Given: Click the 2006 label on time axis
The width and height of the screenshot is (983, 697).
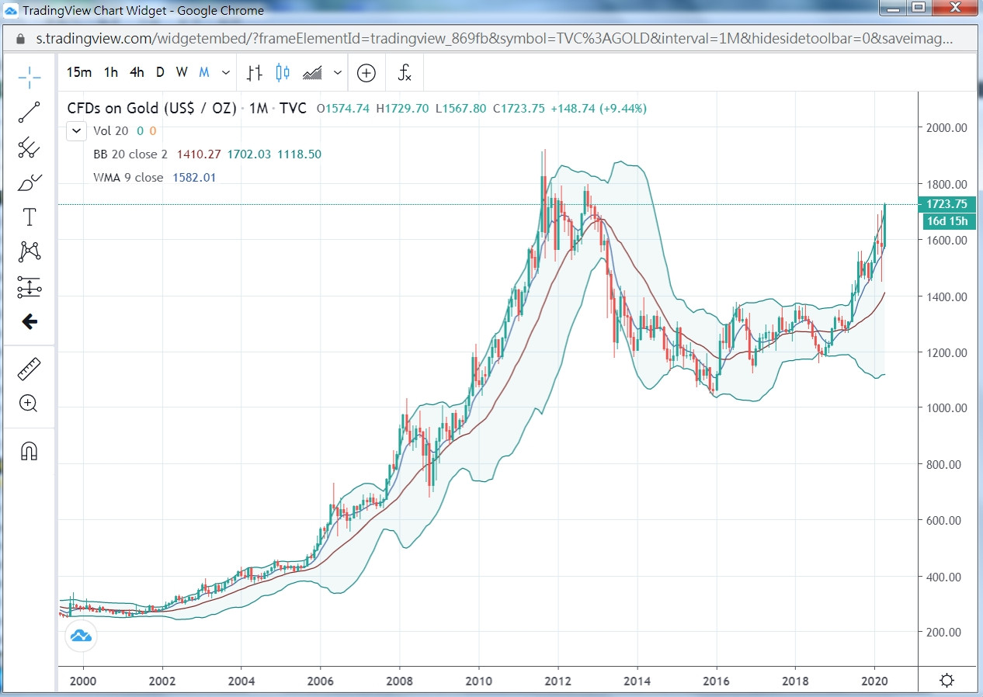Looking at the screenshot, I should click(321, 681).
